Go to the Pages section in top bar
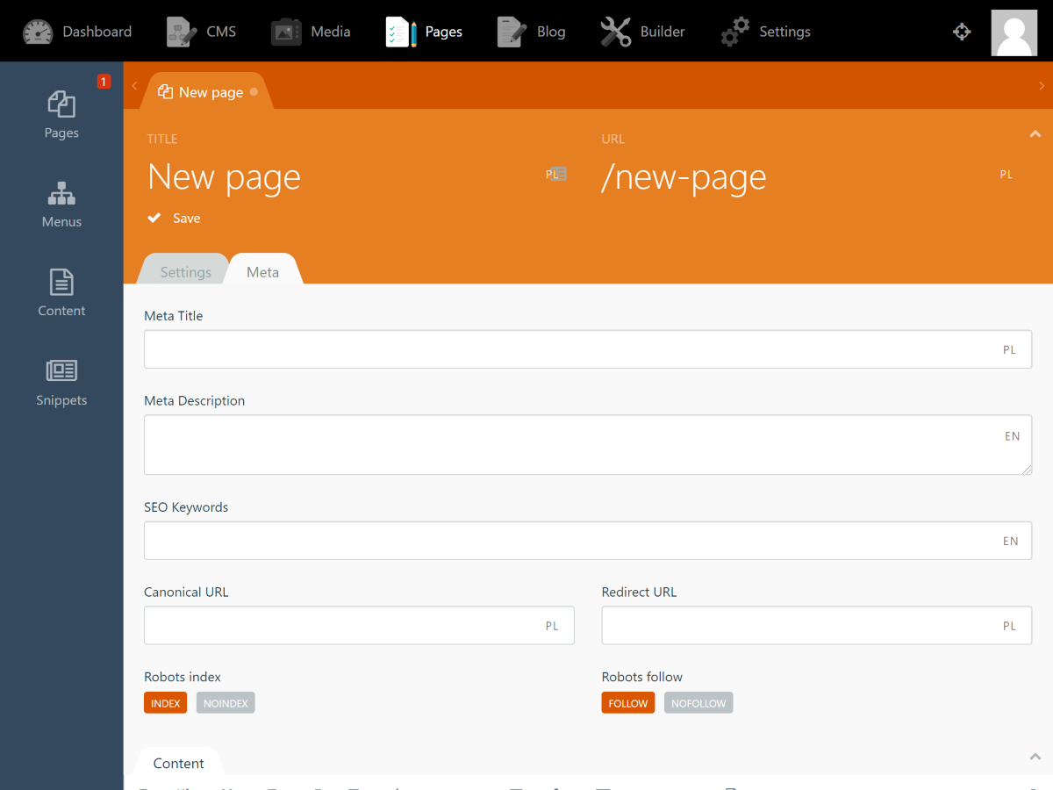This screenshot has height=790, width=1053. point(424,32)
